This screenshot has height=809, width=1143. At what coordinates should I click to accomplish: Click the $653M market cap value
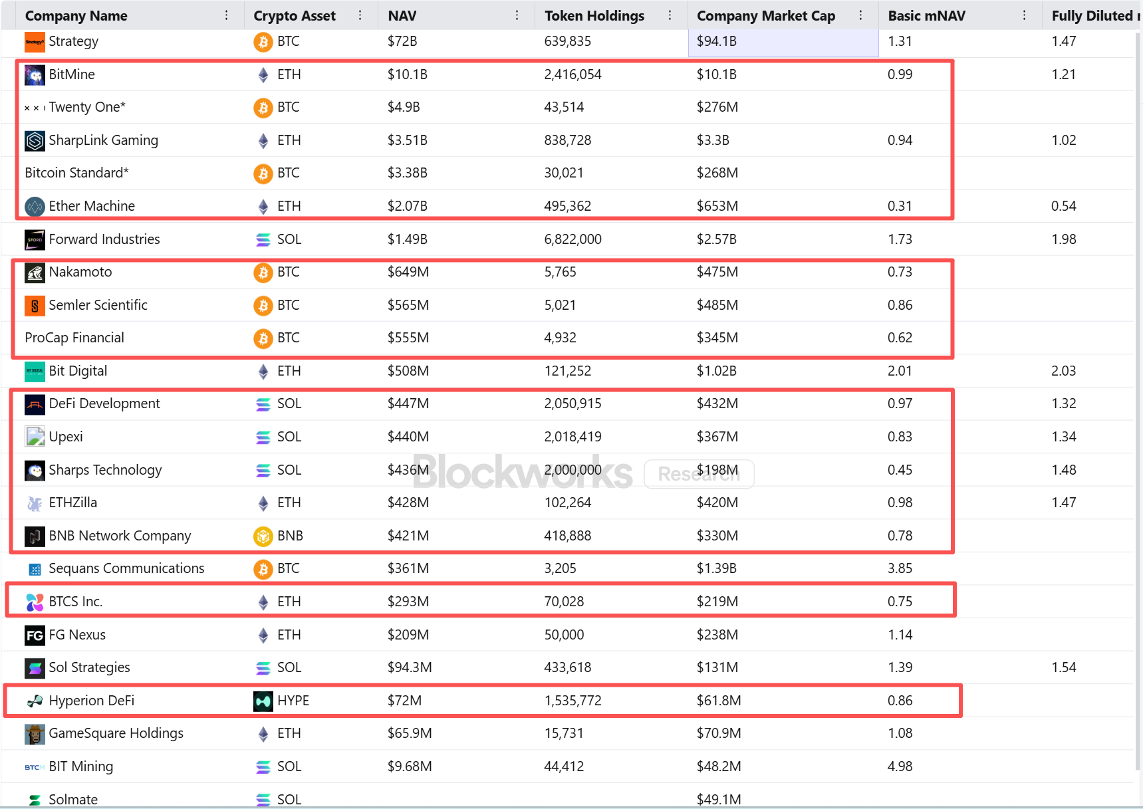[x=717, y=206]
